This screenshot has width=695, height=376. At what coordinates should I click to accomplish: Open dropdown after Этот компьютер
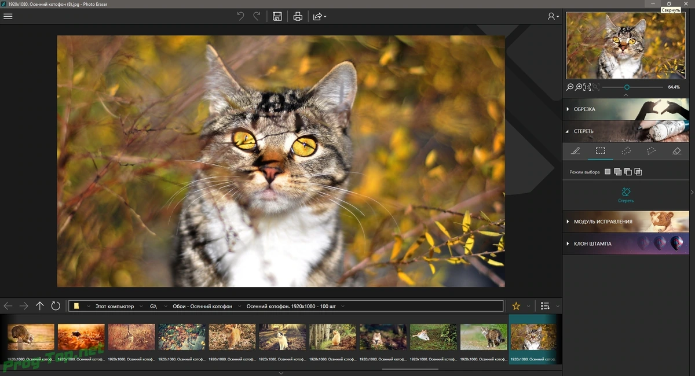142,306
